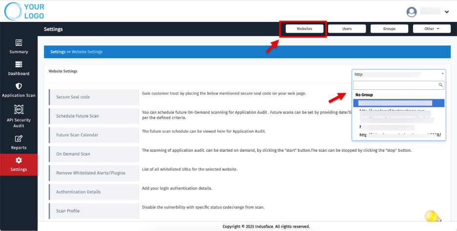The width and height of the screenshot is (457, 231).
Task: Select the highlighted website in No Group list
Action: click(399, 103)
